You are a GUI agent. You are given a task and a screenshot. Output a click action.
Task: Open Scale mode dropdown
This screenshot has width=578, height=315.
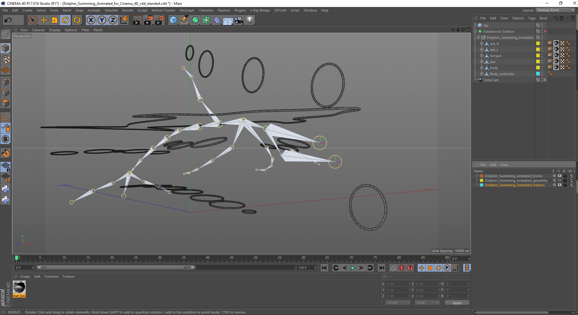[427, 303]
